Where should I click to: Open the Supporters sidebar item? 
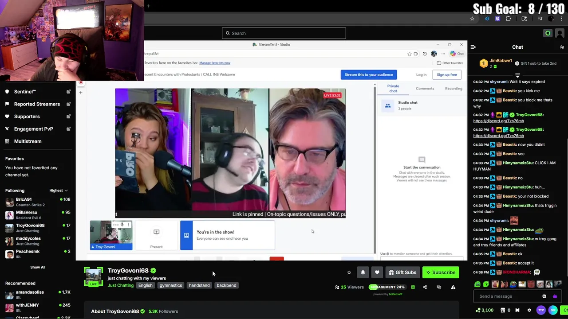tap(27, 117)
